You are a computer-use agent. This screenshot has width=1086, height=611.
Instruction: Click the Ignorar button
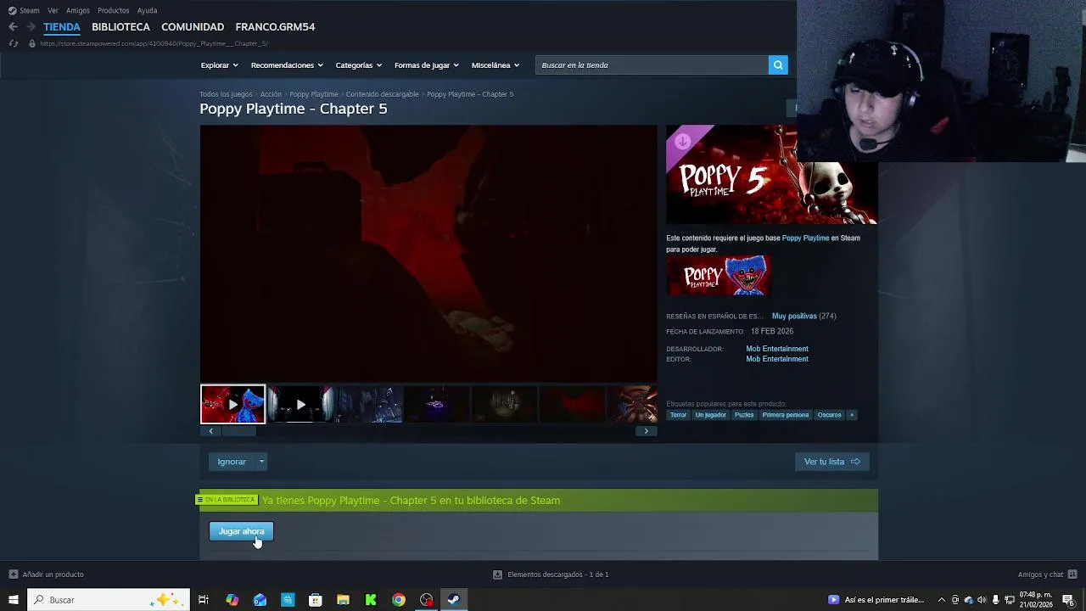tap(232, 462)
